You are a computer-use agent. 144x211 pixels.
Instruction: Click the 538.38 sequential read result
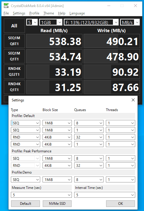(x=54, y=41)
